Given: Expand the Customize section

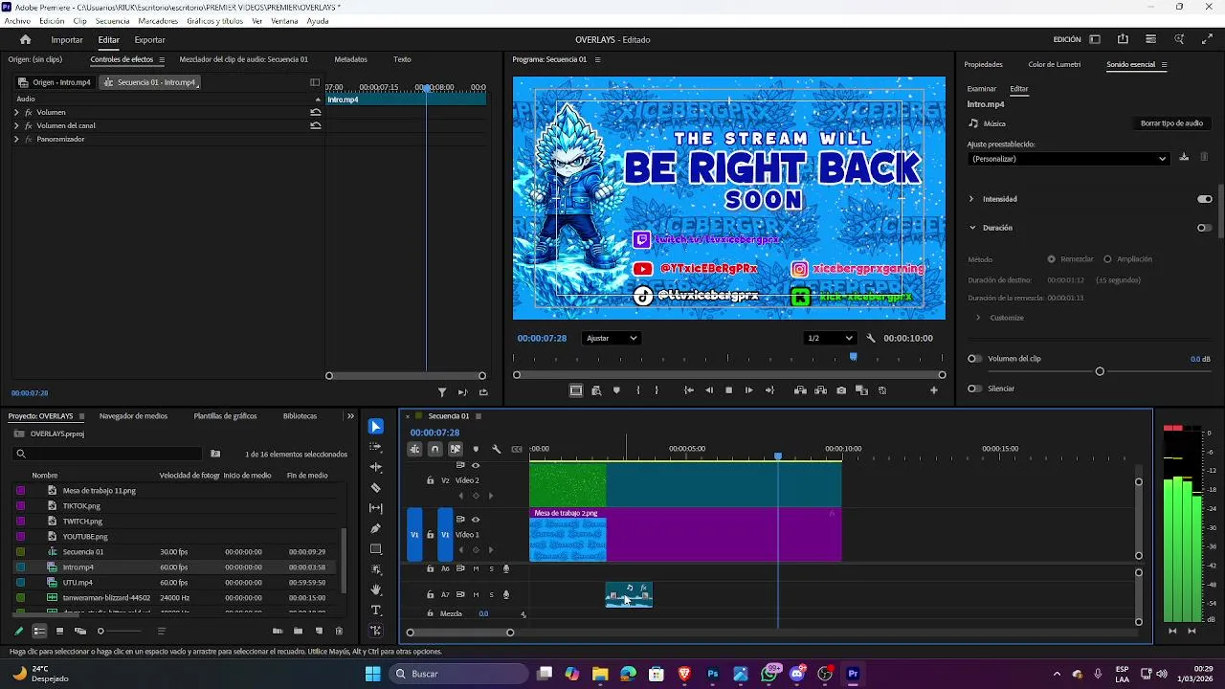Looking at the screenshot, I should pyautogui.click(x=978, y=318).
